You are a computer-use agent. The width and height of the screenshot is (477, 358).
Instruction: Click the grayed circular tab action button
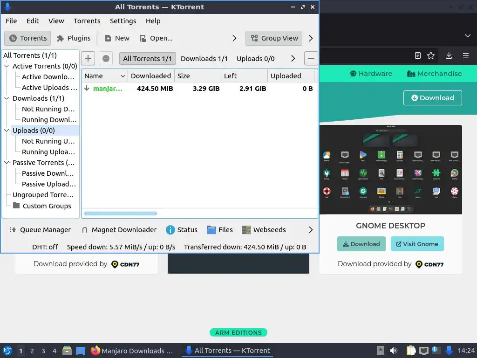[106, 58]
